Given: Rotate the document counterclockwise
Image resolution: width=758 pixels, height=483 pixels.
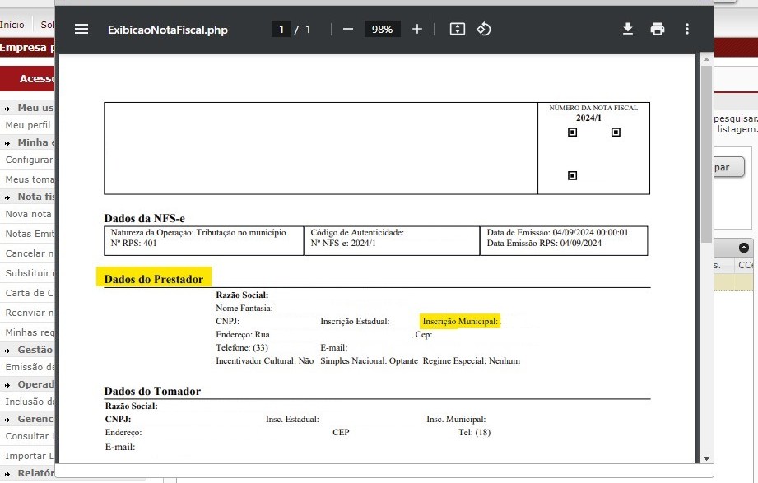Looking at the screenshot, I should click(x=484, y=29).
